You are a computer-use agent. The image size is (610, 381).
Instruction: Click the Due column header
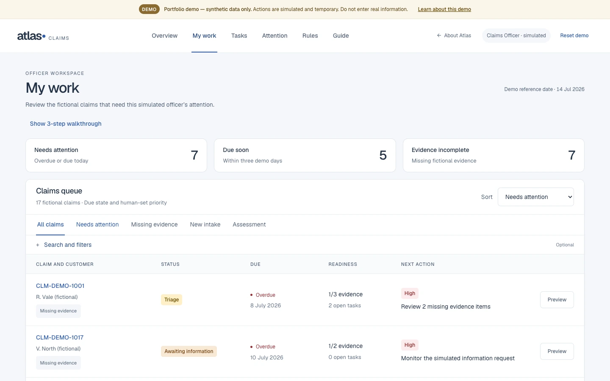point(255,264)
